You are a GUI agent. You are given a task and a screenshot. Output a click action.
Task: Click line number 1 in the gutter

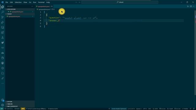point(40,12)
